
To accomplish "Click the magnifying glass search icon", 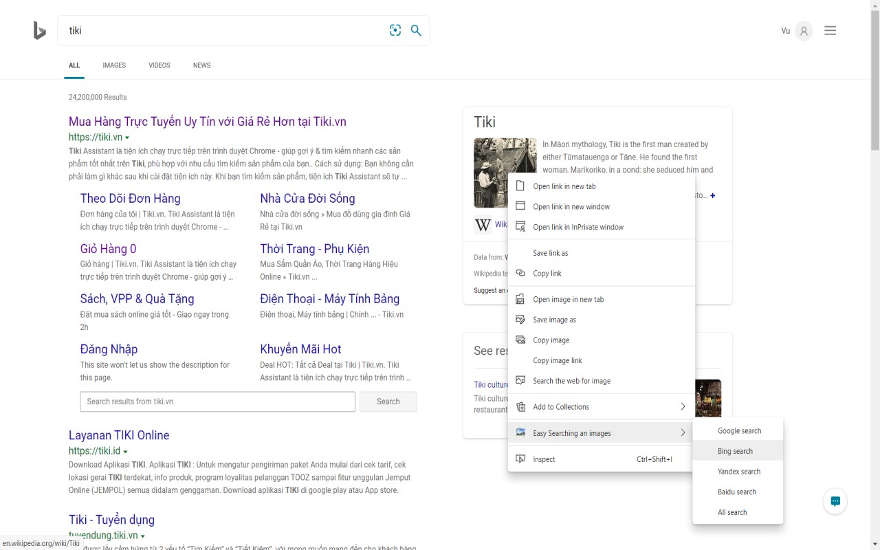I will (416, 30).
